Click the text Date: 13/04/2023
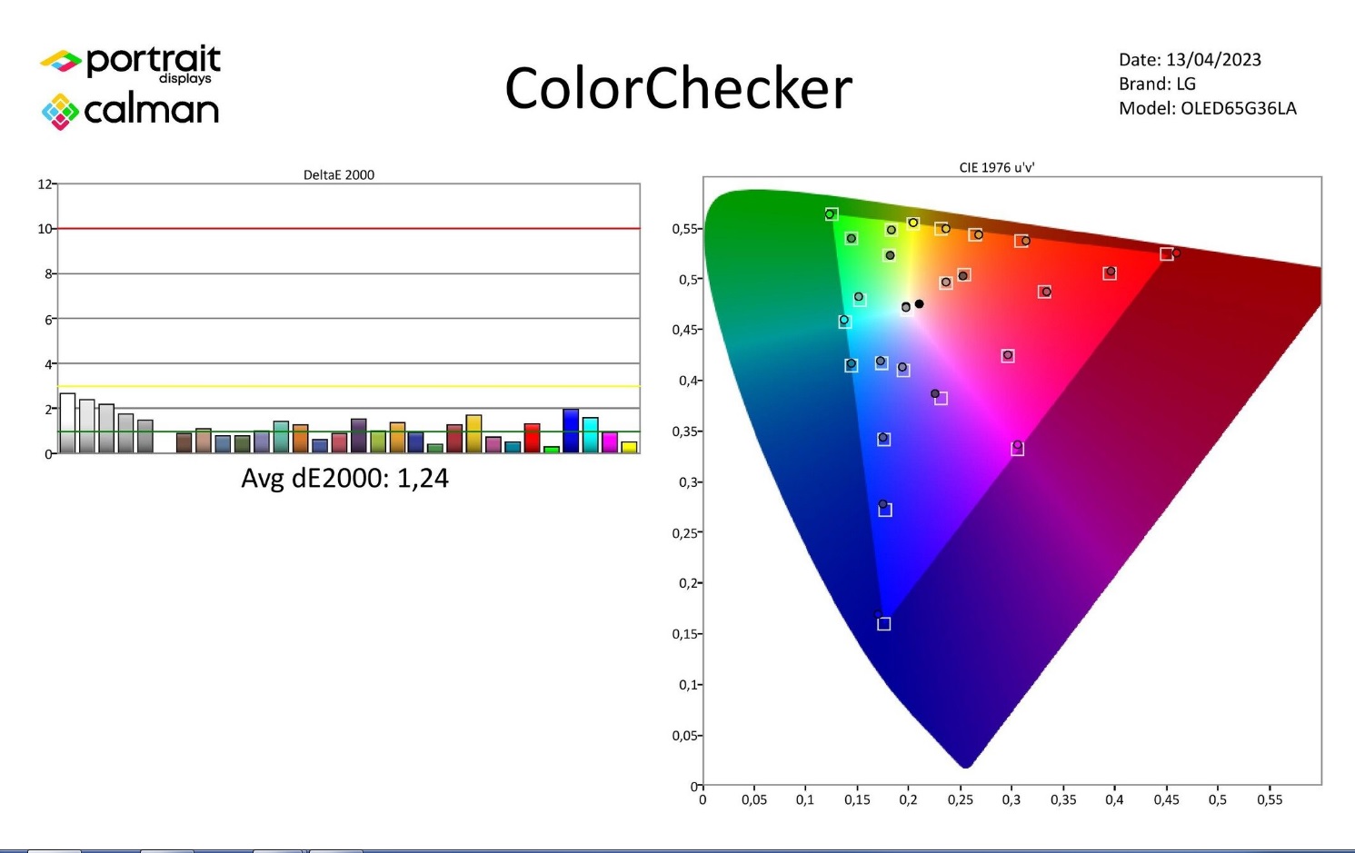Screen dimensions: 1355x853 pos(1190,60)
